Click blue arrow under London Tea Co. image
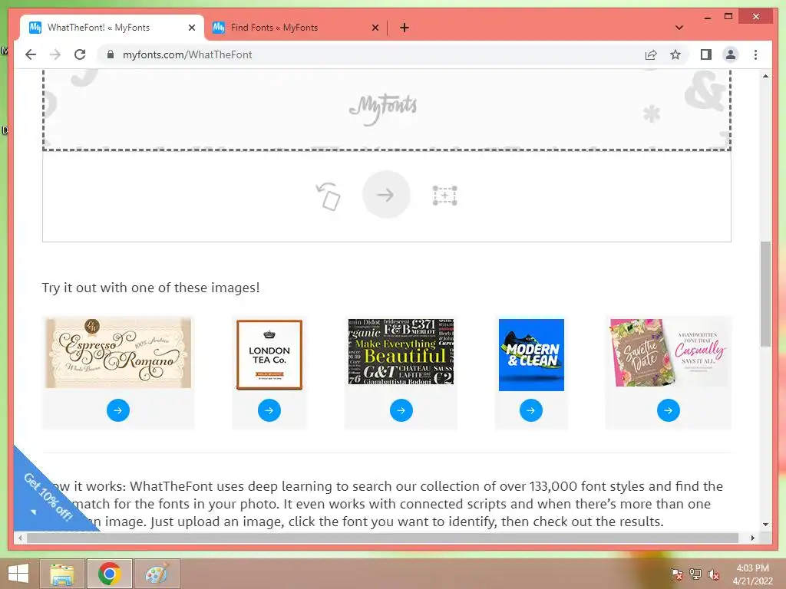 [269, 410]
